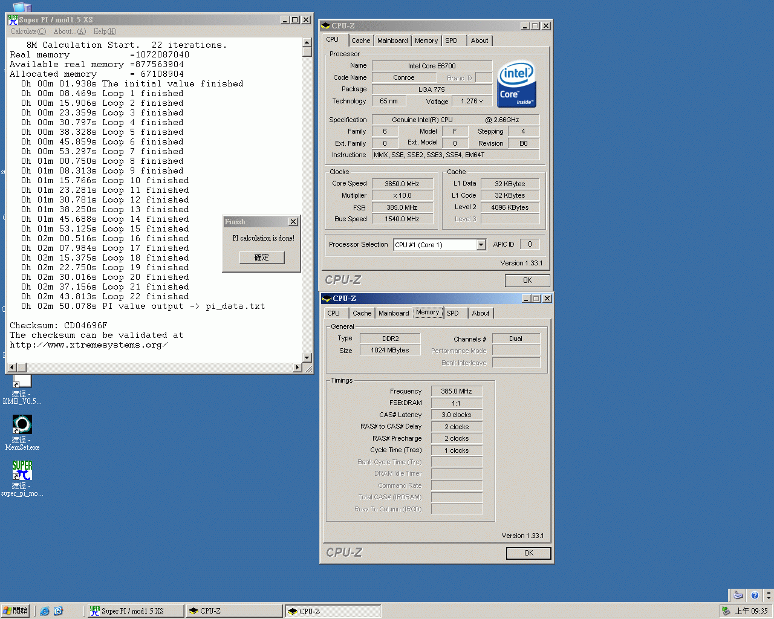Screen dimensions: 774x619
Task: Switch to Mainboard tab in upper CPU-Z
Action: (x=392, y=41)
